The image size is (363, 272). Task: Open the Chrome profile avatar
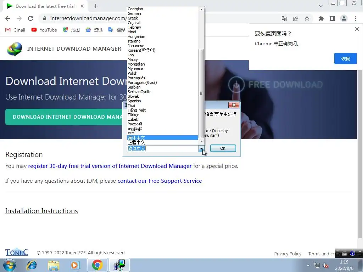tap(344, 18)
